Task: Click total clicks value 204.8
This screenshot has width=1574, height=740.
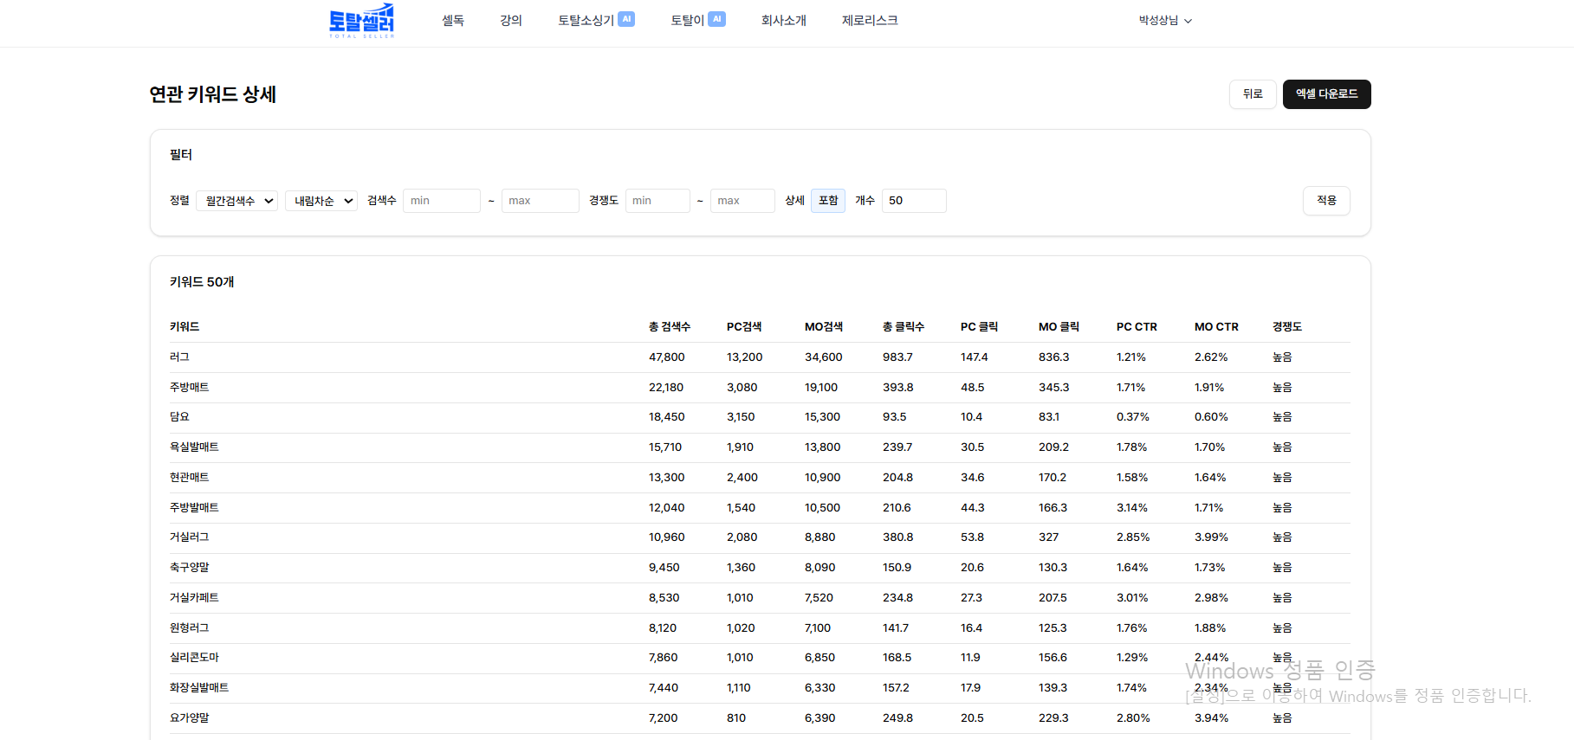Action: (897, 478)
